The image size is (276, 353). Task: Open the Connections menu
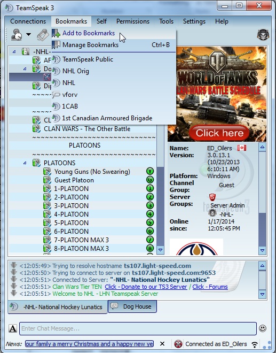click(28, 21)
